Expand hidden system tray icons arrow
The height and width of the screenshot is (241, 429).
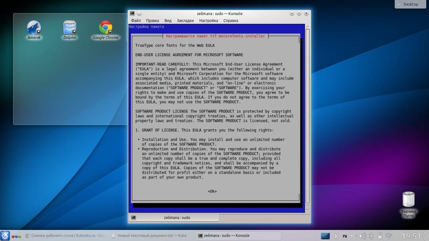pos(396,236)
